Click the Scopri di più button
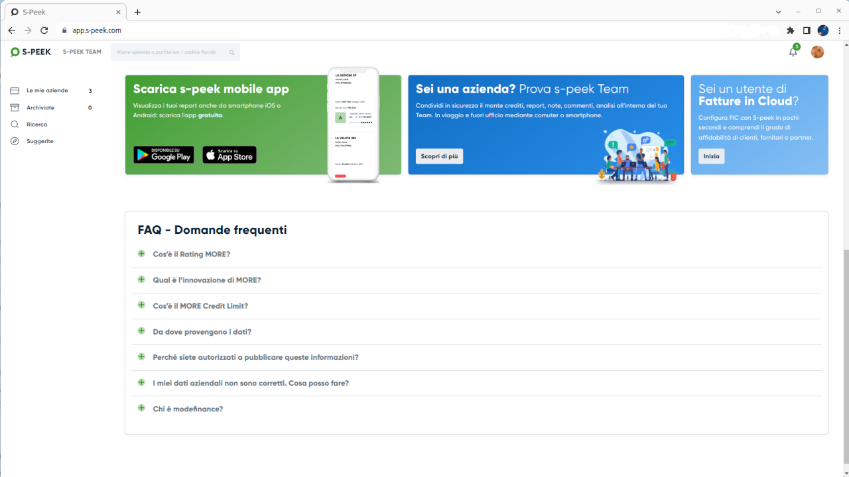The height and width of the screenshot is (477, 849). [x=439, y=156]
